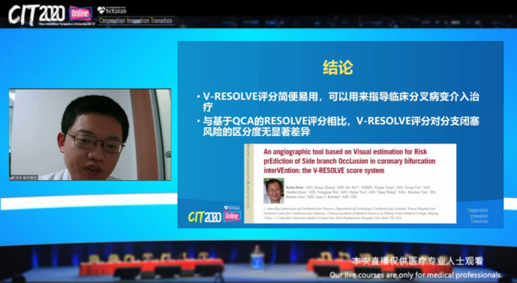Click Cooperation Innovation Transition text on slide
Screen dimensions: 517x283
pyautogui.click(x=477, y=215)
